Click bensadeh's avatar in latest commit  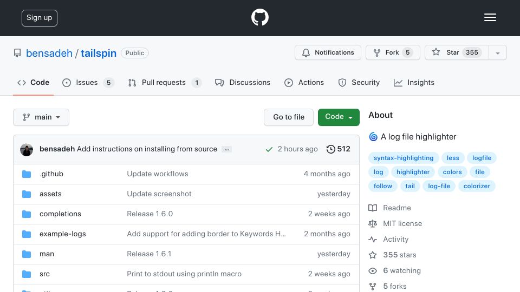tap(27, 150)
